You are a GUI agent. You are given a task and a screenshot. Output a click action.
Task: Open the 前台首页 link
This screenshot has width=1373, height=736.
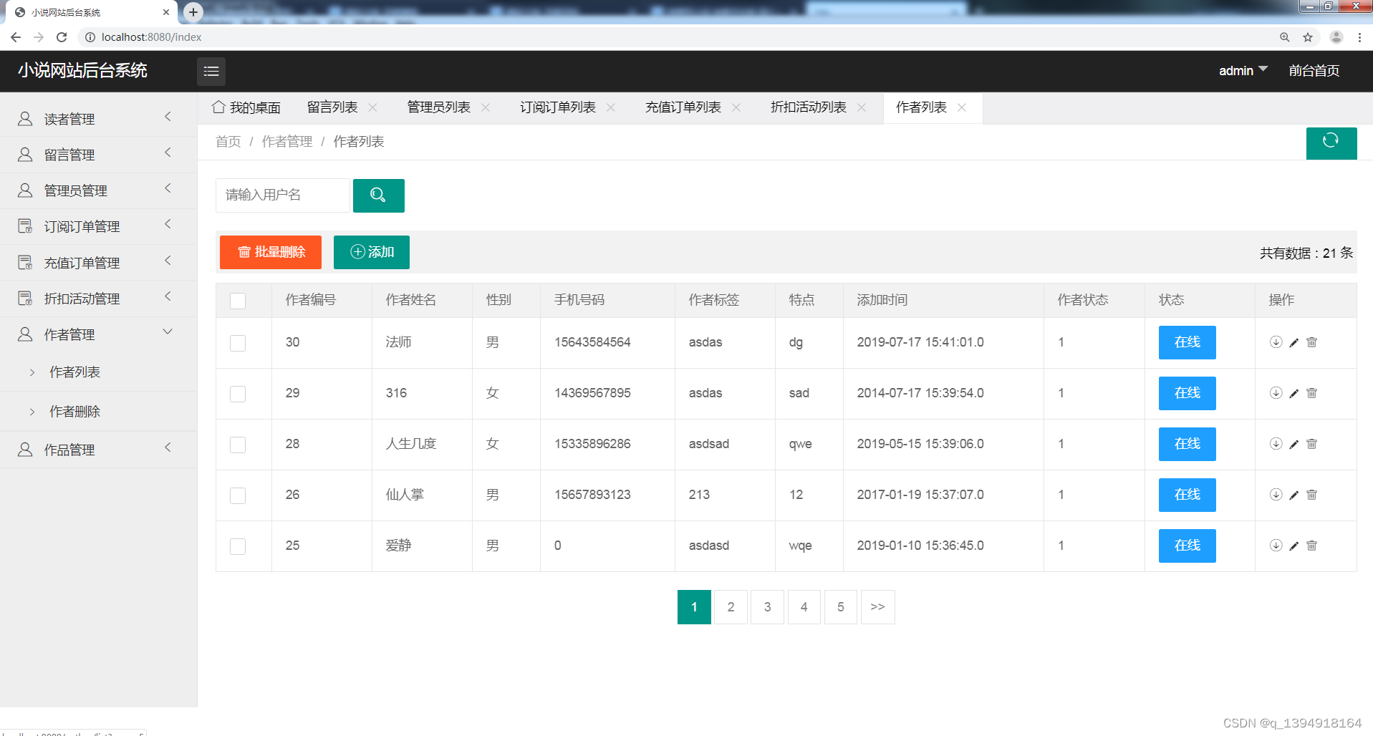pos(1314,70)
